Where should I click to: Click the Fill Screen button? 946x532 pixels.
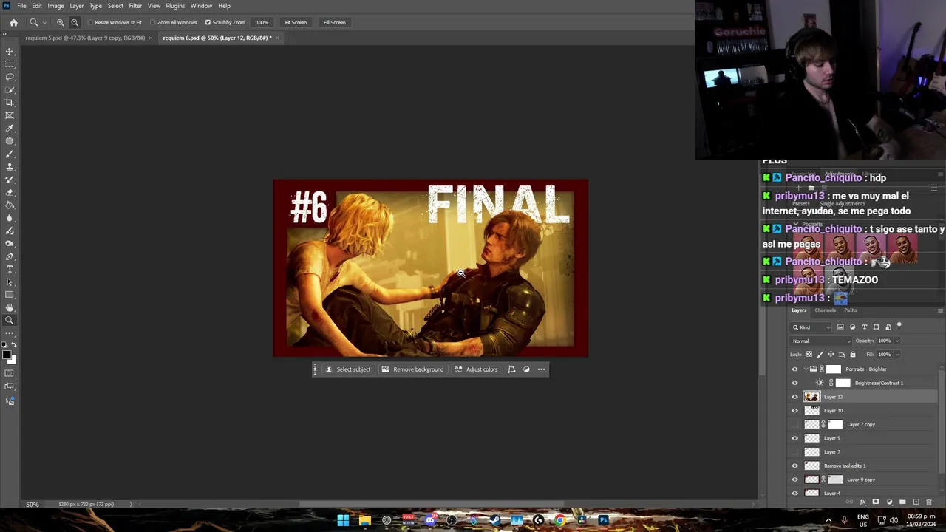click(334, 22)
